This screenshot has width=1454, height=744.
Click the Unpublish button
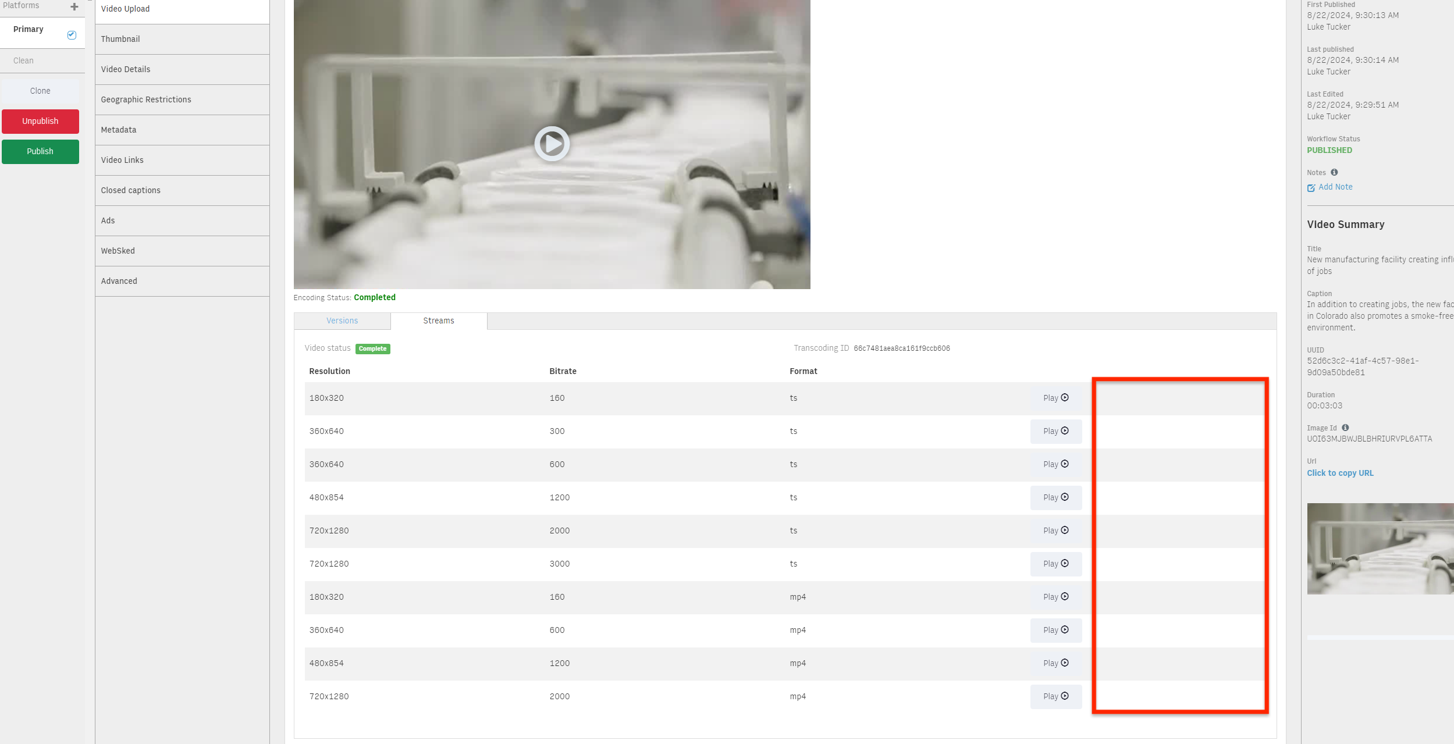(40, 121)
